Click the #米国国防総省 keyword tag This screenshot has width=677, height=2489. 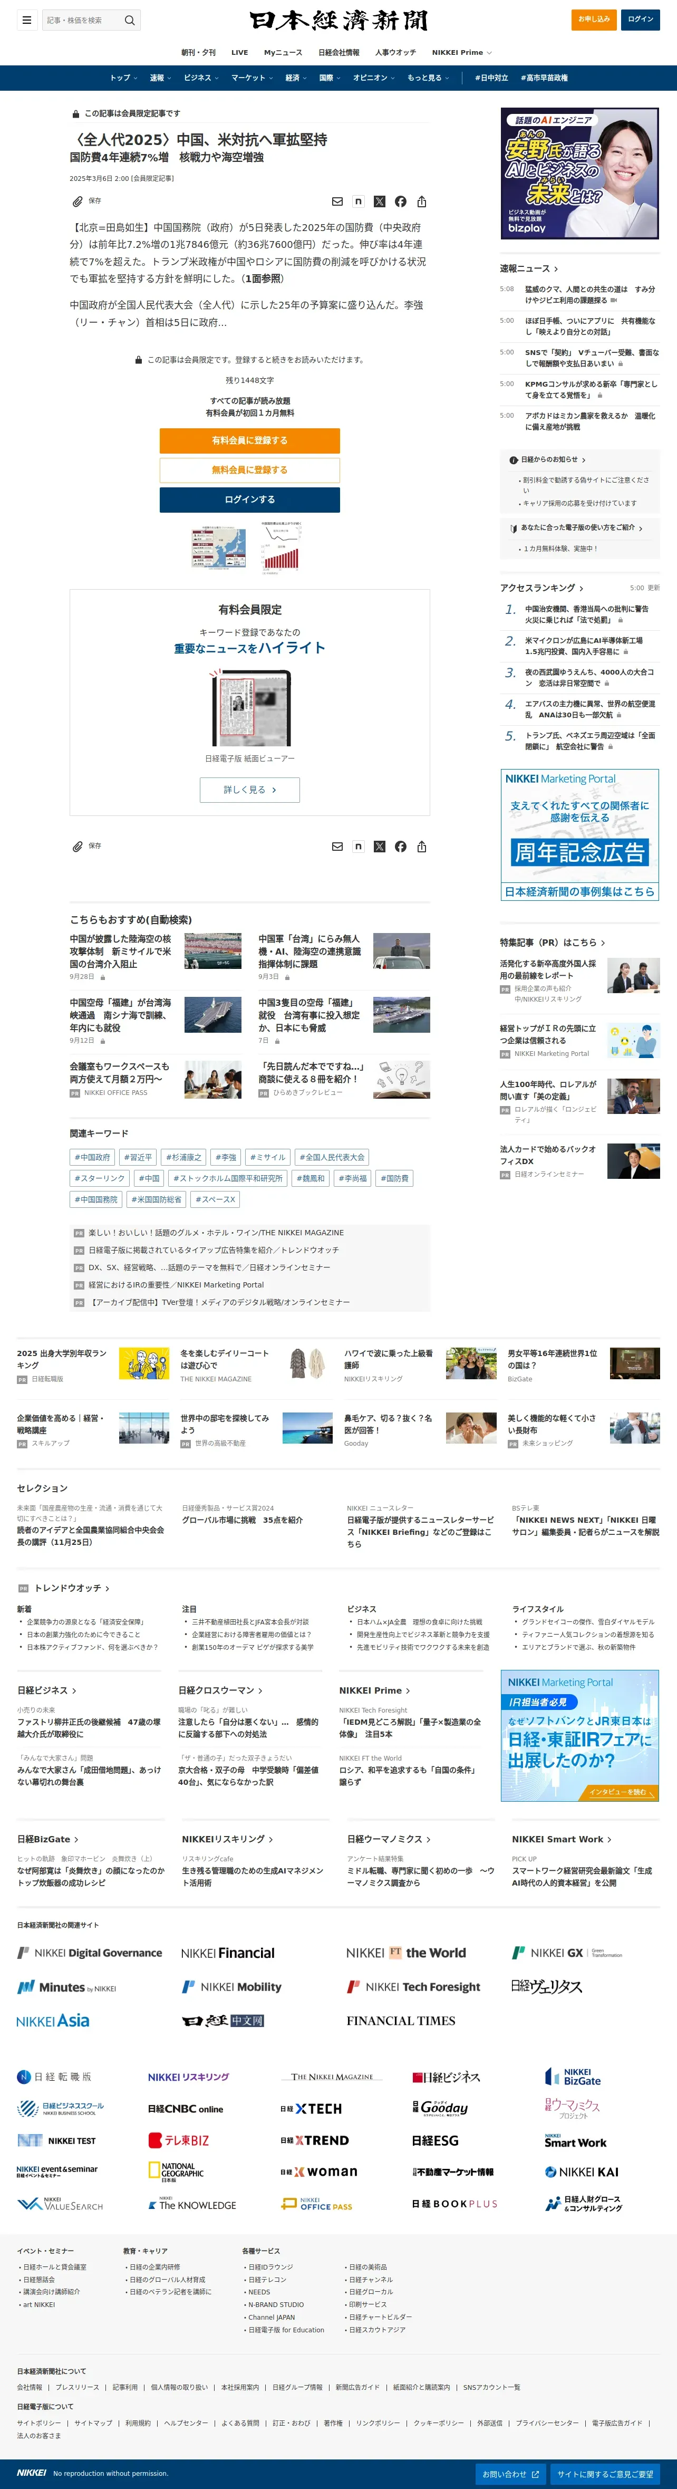(157, 1199)
